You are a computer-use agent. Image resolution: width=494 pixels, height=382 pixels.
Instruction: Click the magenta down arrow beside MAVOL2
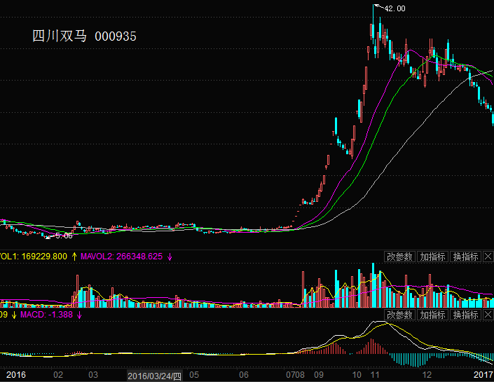(169, 257)
